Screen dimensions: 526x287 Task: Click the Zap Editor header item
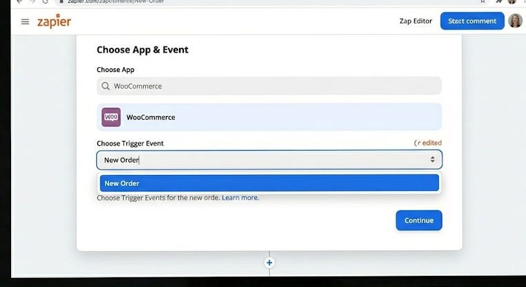(415, 21)
